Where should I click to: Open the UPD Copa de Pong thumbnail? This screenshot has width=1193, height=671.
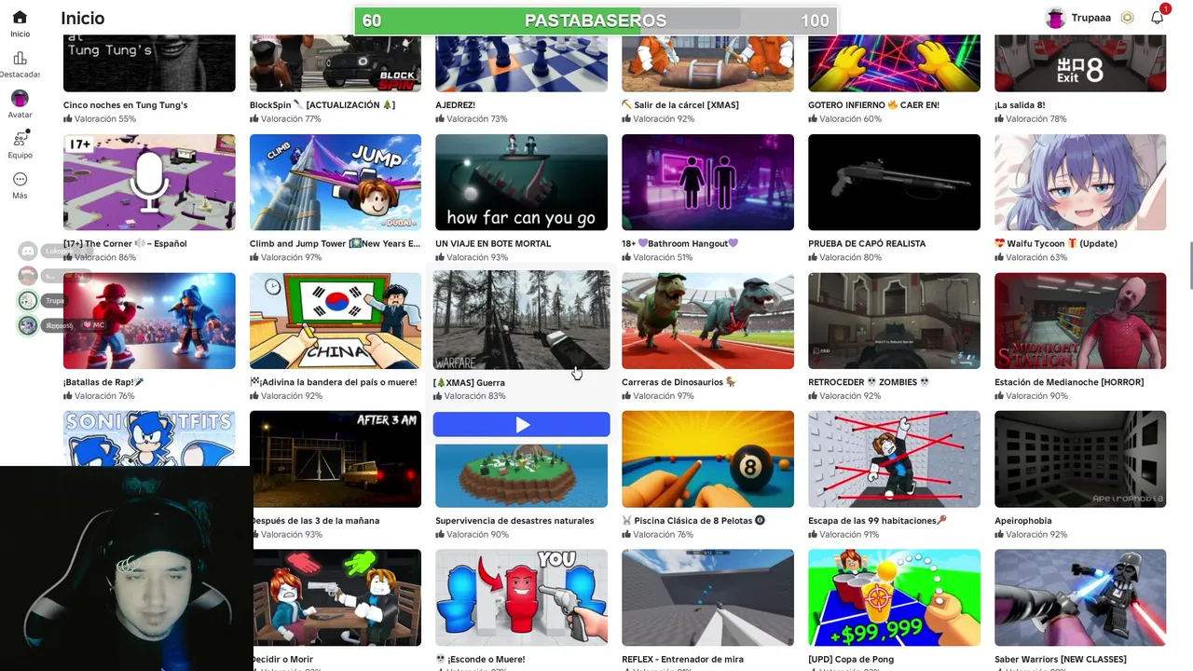[894, 597]
